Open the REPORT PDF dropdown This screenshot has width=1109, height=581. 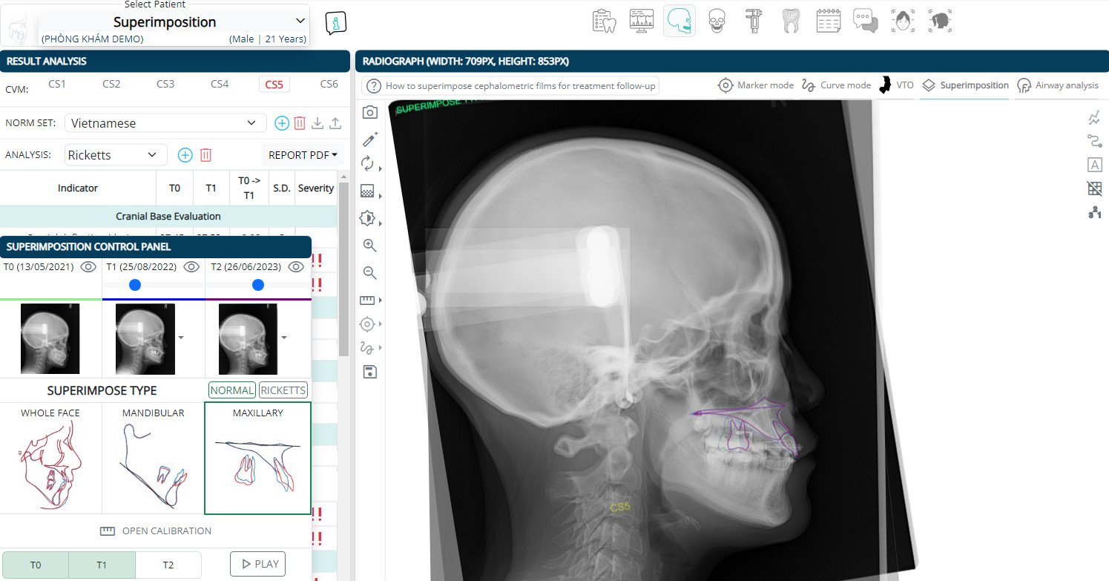point(303,155)
